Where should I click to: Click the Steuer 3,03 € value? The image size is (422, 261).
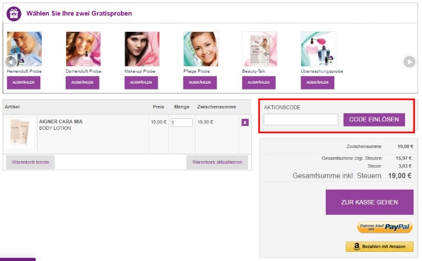[x=405, y=166]
